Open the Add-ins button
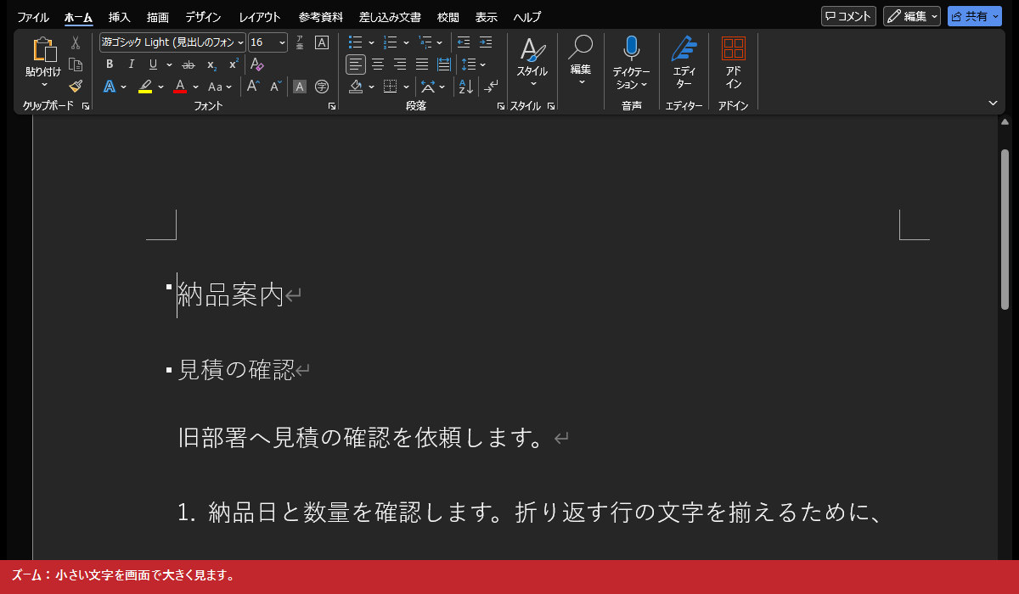 734,64
